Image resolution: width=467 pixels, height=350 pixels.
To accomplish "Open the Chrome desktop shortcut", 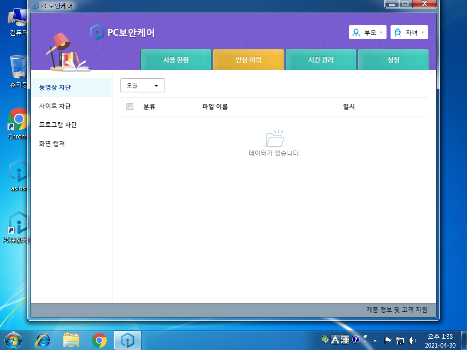I will tap(17, 124).
